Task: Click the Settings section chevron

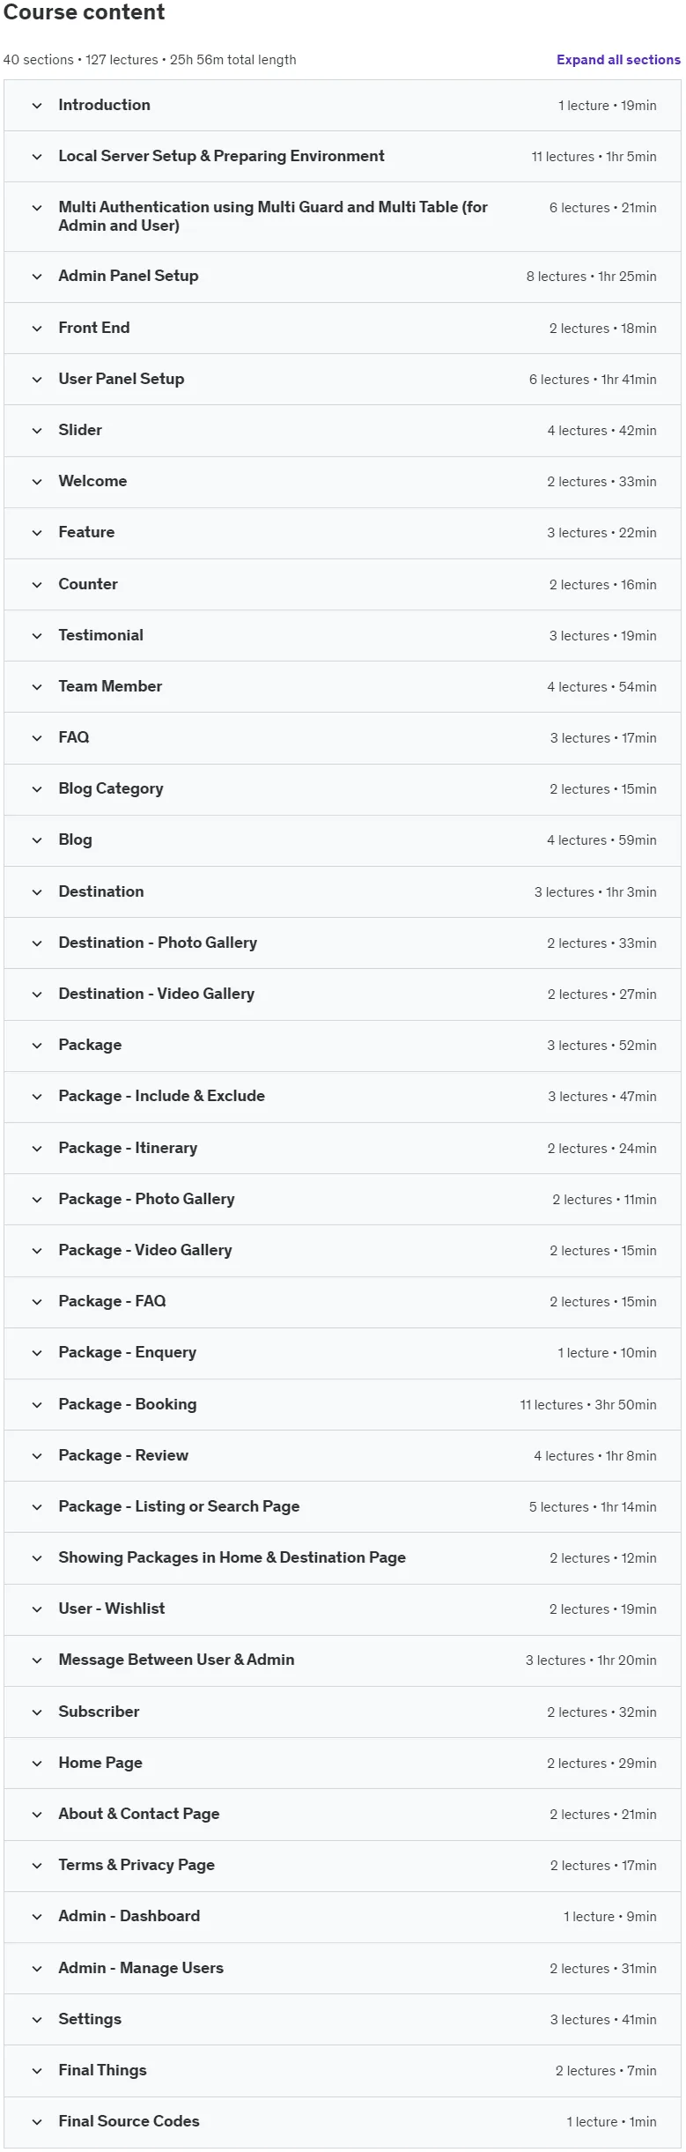Action: coord(37,2020)
